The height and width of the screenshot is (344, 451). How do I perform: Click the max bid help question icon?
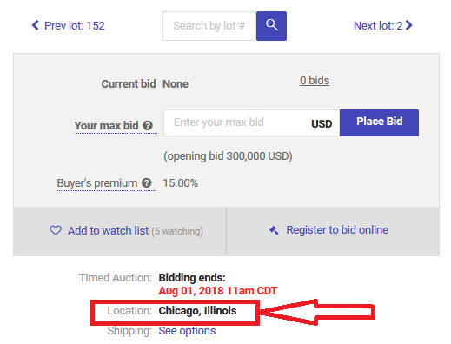(x=148, y=126)
